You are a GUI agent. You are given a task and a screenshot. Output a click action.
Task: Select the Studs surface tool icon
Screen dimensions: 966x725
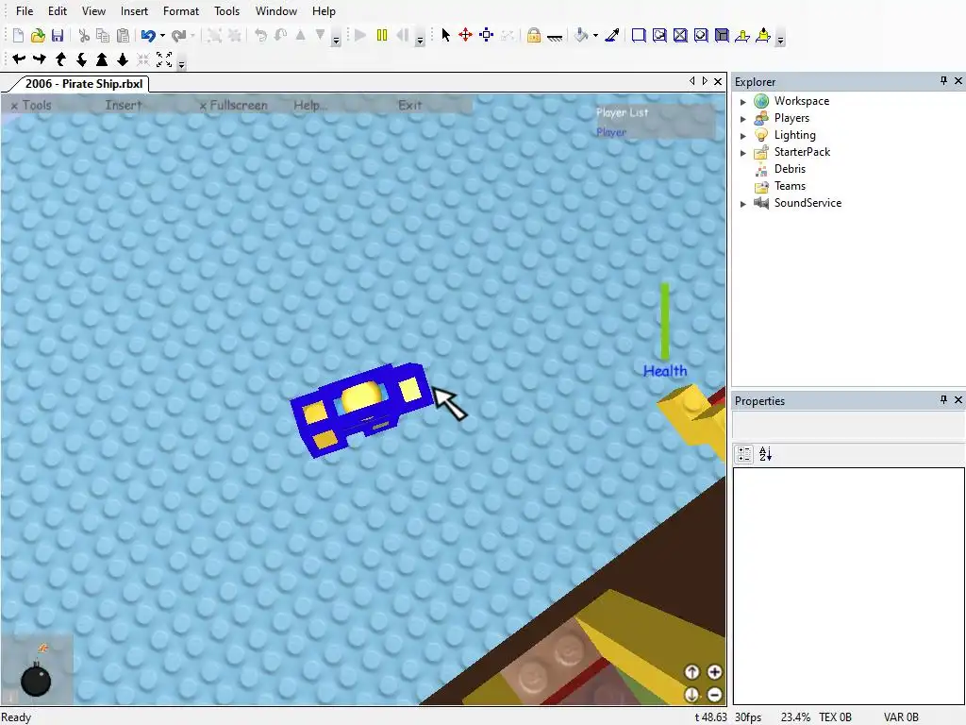tap(701, 35)
